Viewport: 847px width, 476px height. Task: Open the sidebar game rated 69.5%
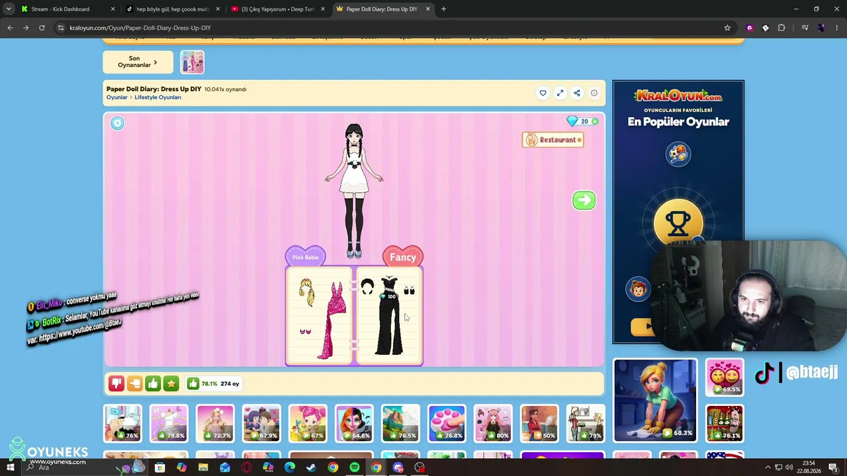pos(725,377)
